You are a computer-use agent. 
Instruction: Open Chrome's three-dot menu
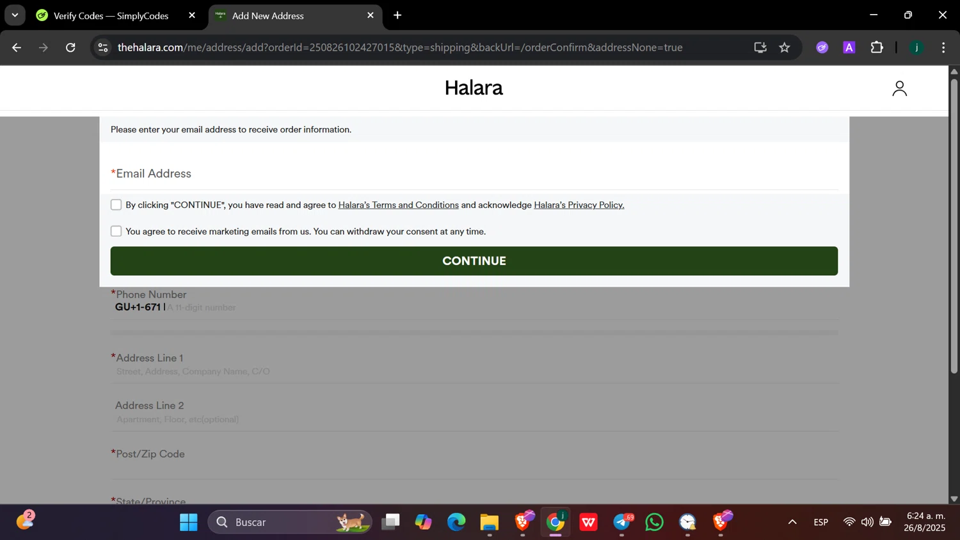(943, 47)
